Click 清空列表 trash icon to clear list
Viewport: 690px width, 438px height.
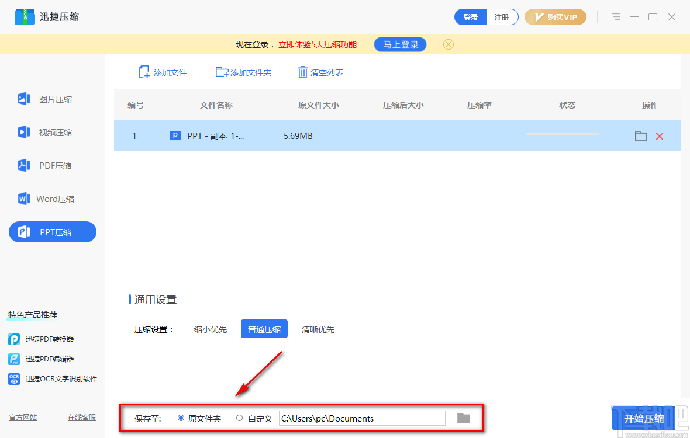click(x=320, y=72)
